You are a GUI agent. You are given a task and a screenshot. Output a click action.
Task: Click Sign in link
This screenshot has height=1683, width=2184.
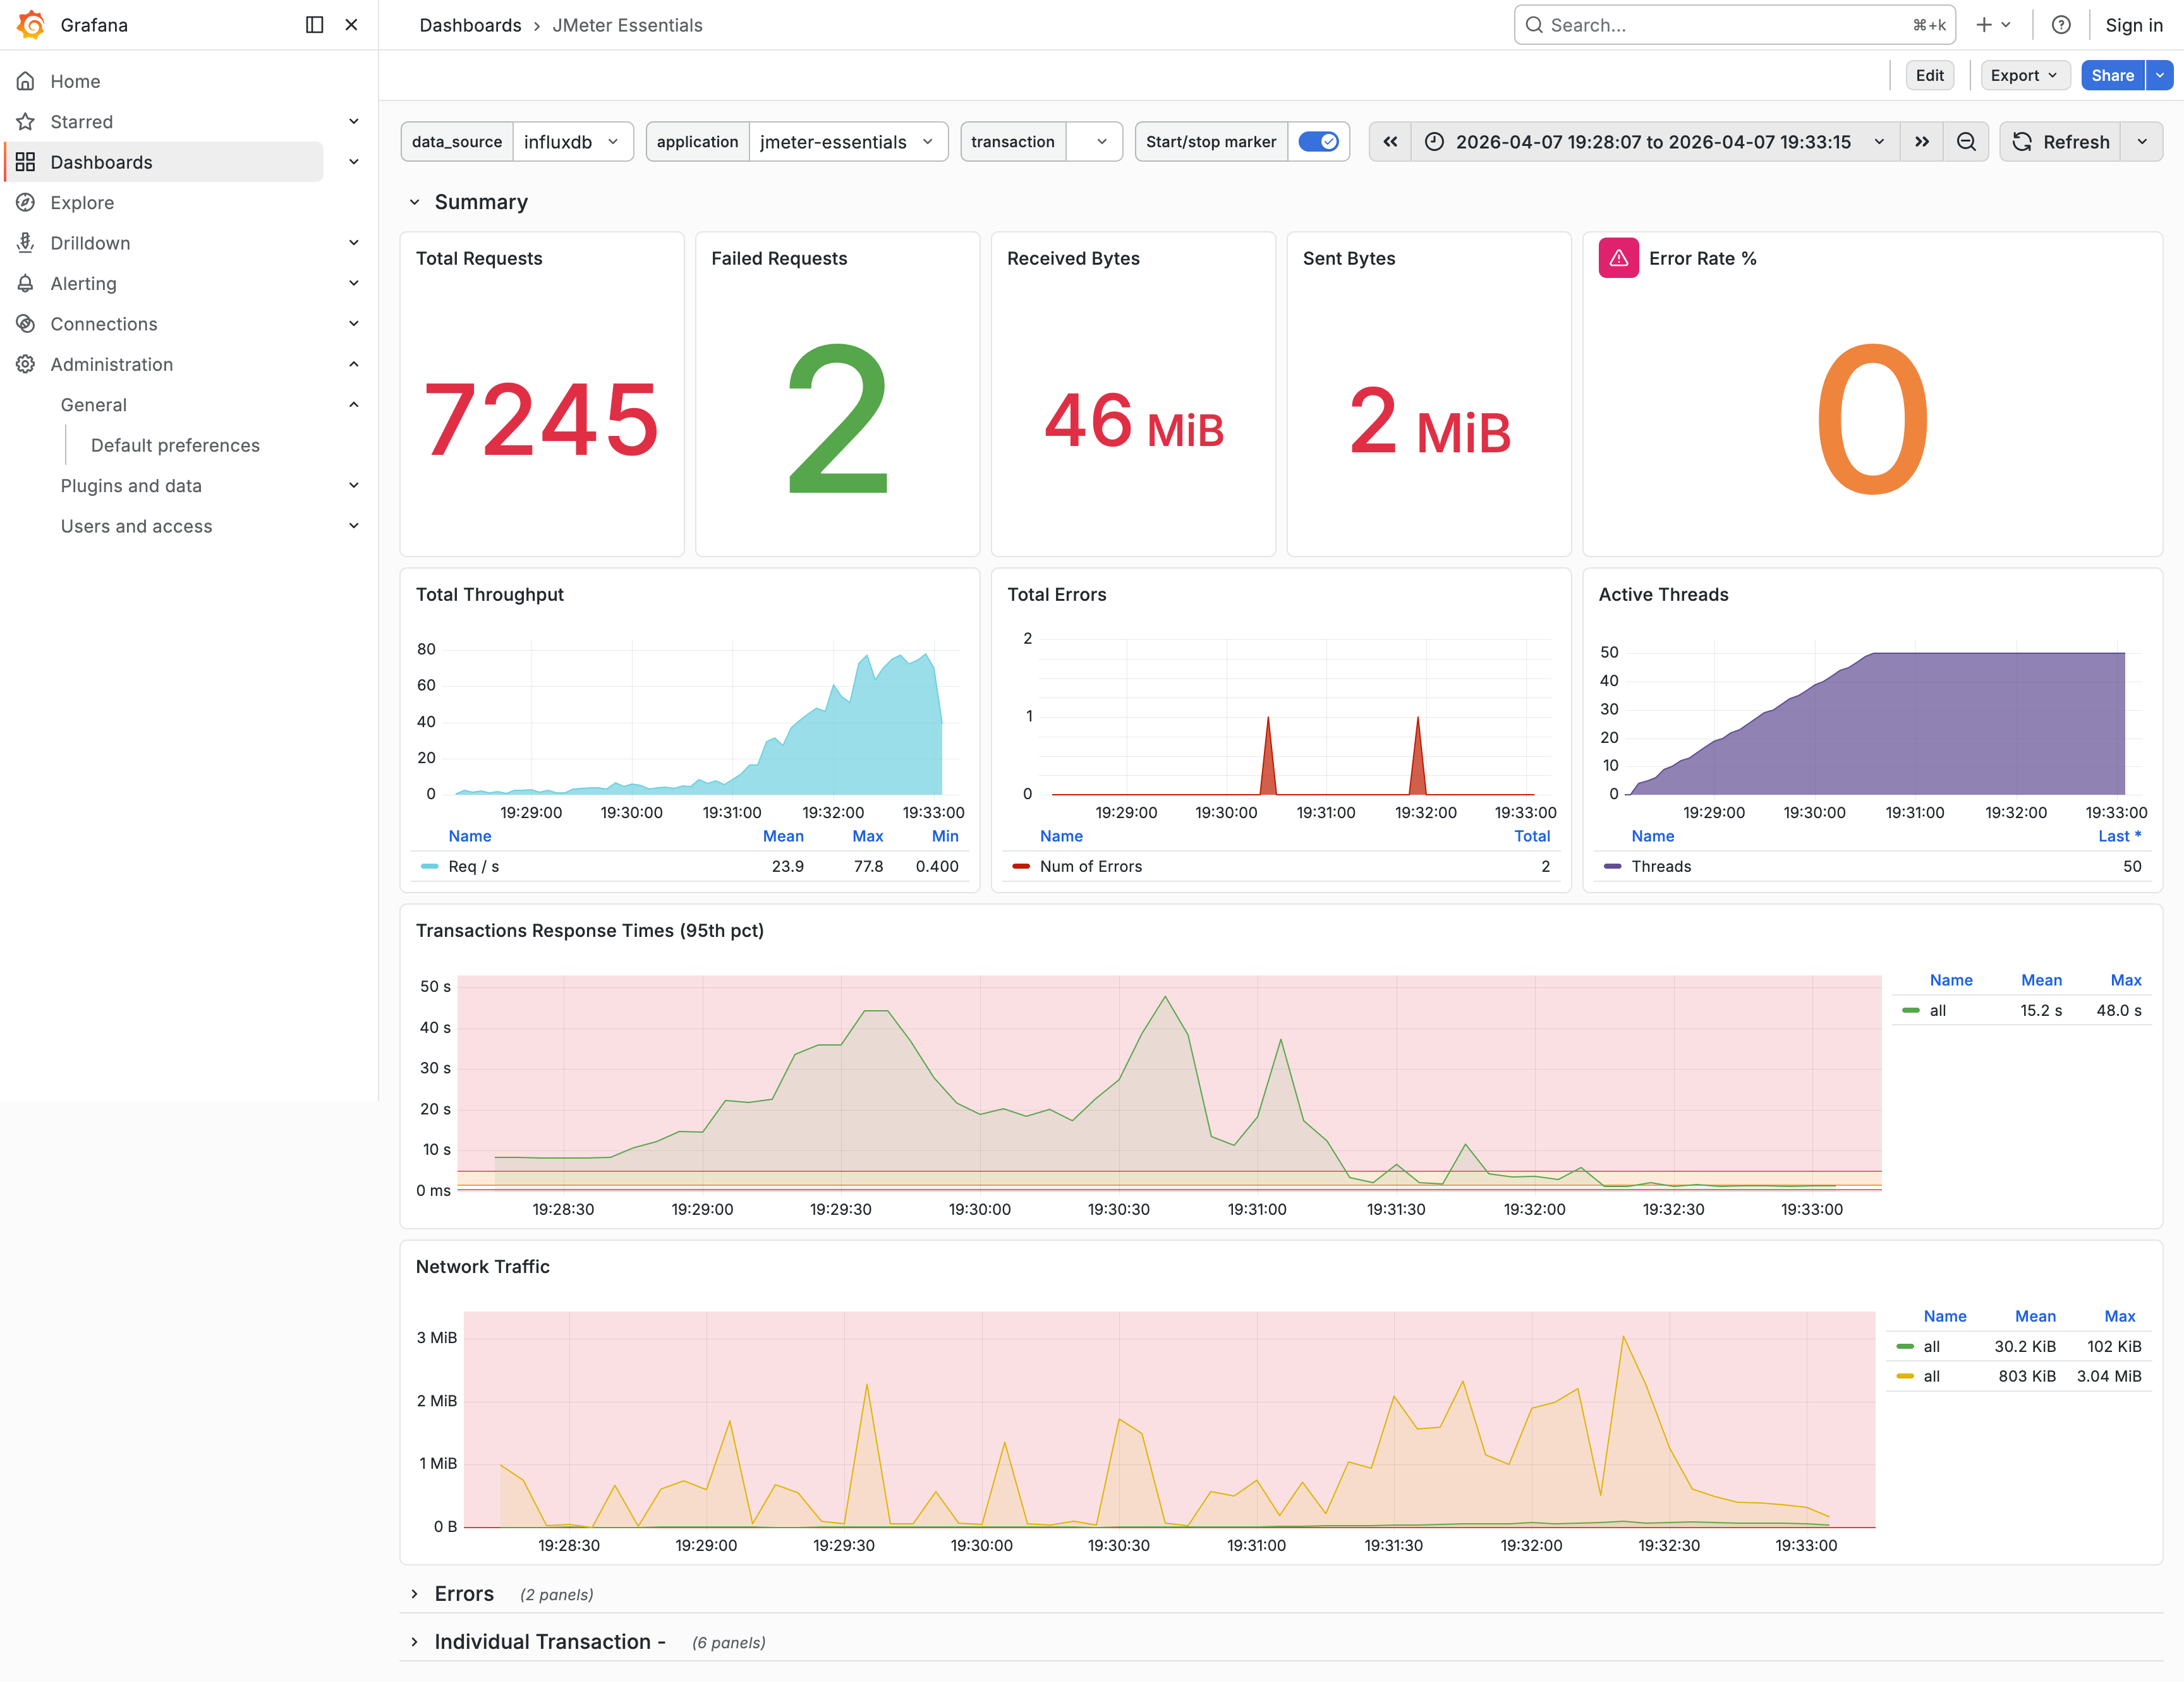pyautogui.click(x=2133, y=25)
